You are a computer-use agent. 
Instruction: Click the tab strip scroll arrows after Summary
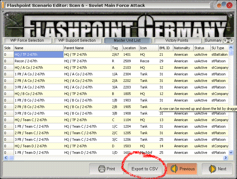228,40
